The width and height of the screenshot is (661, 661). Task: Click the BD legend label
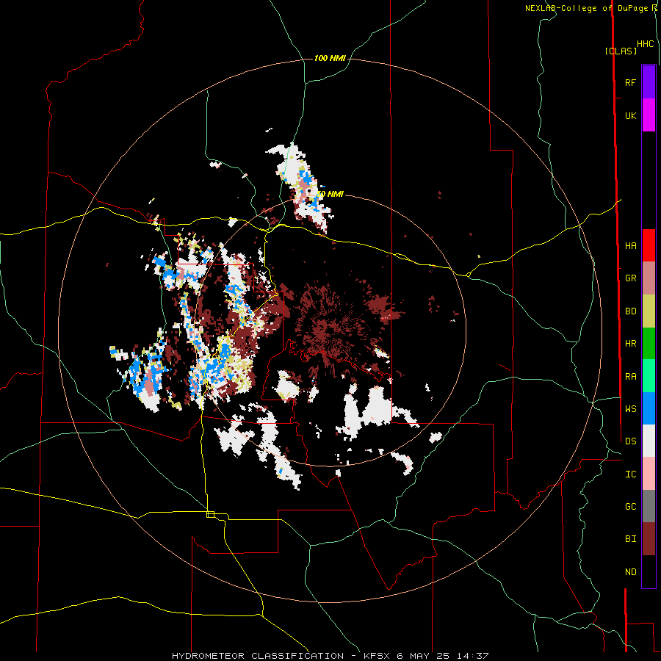[630, 311]
